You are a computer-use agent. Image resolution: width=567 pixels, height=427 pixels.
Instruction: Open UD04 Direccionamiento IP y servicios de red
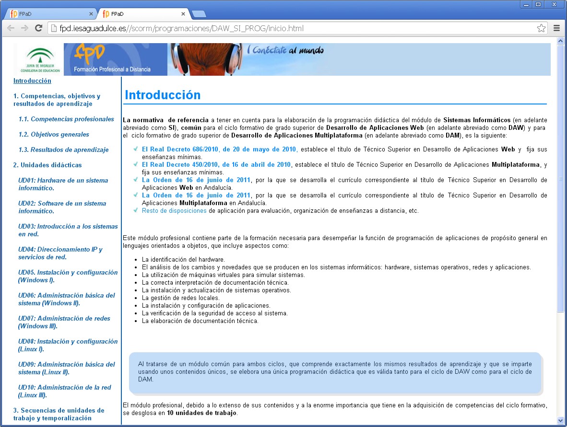click(60, 253)
